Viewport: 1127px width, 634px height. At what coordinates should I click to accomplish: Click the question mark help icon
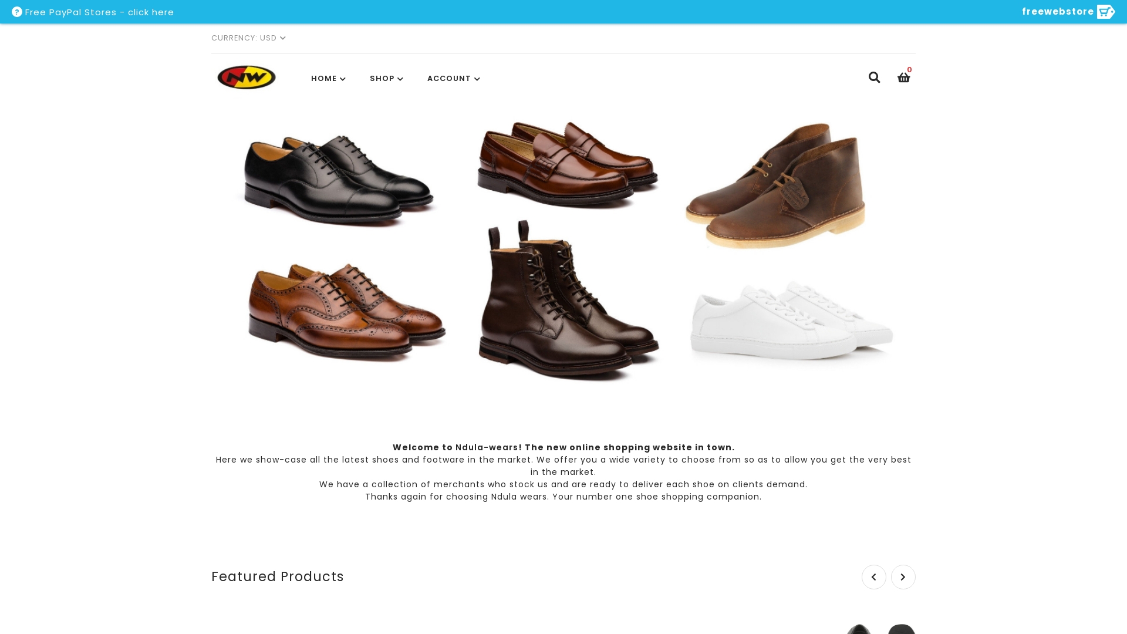17,12
